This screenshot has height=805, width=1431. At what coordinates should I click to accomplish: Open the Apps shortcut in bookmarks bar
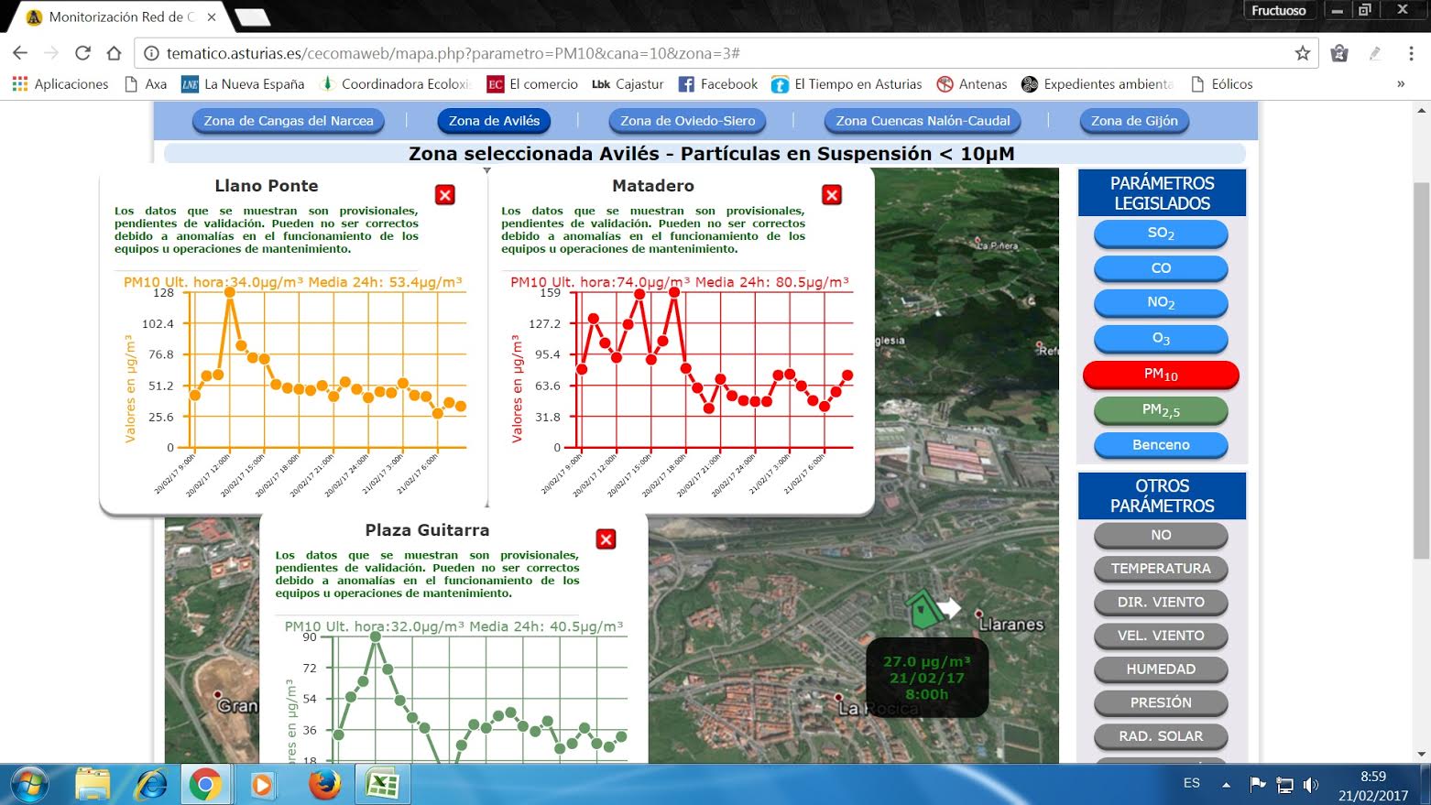coord(60,84)
